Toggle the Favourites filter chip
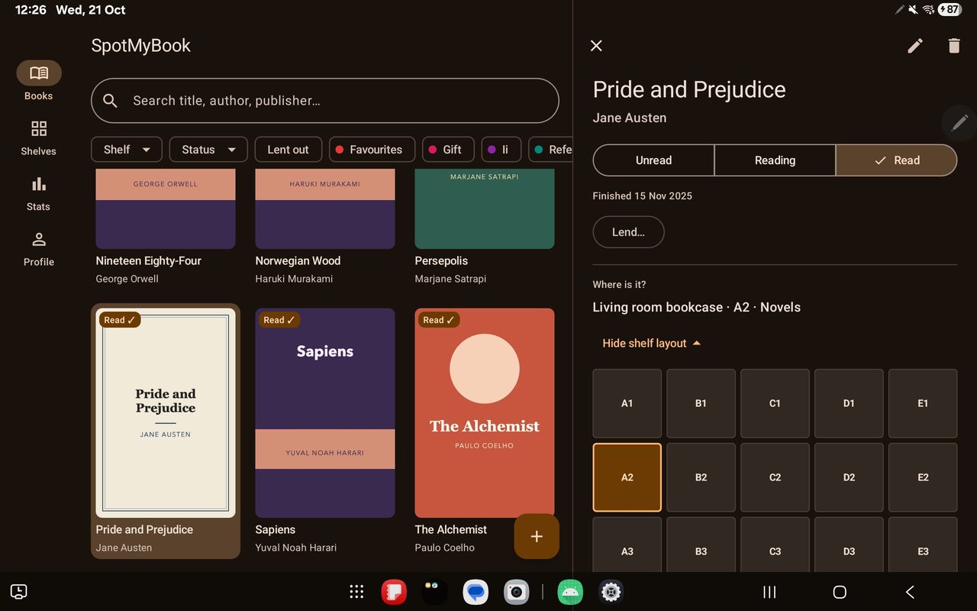The height and width of the screenshot is (611, 977). coord(372,150)
